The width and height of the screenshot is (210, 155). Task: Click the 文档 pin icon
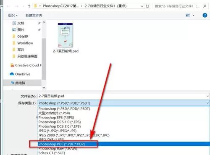pos(39,23)
